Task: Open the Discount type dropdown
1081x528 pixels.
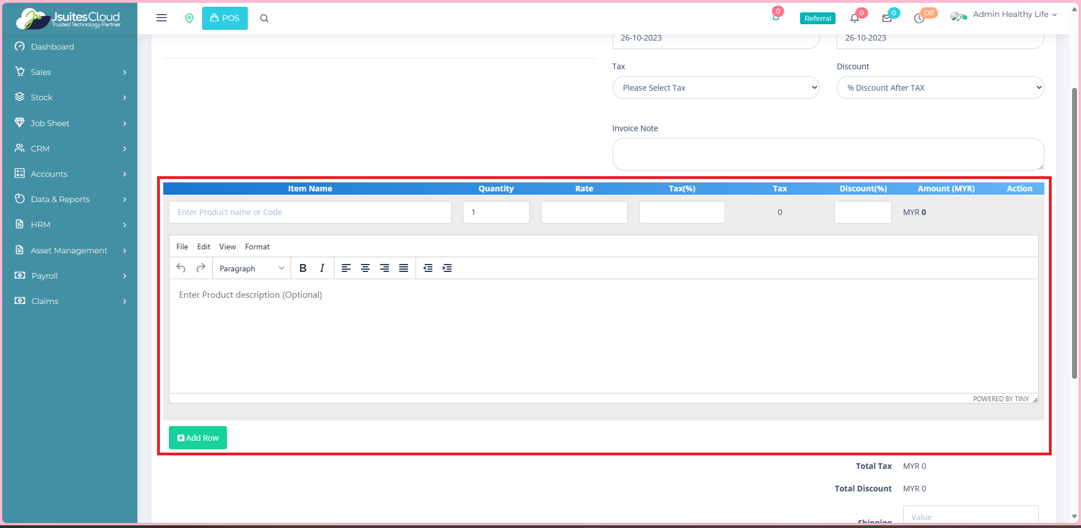Action: 940,88
